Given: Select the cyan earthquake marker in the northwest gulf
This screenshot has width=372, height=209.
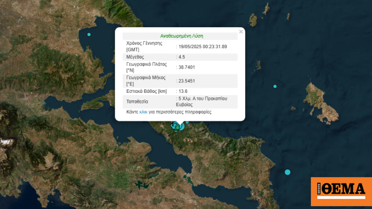Looking at the screenshot, I should point(89,35).
